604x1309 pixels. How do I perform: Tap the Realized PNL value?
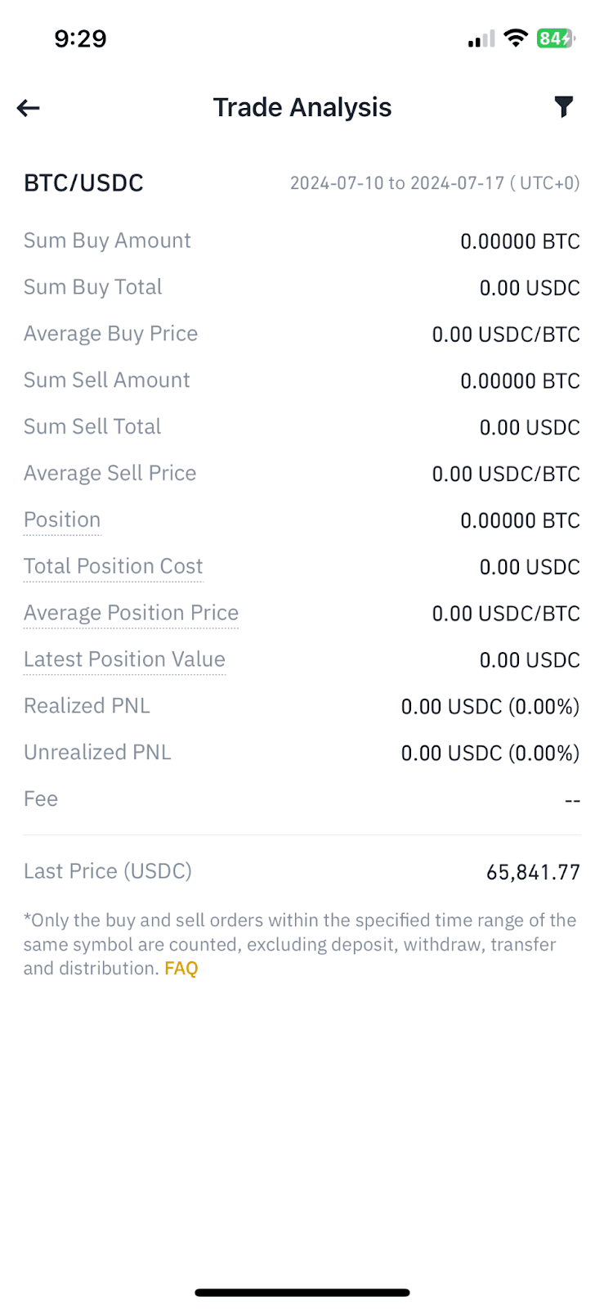[490, 707]
